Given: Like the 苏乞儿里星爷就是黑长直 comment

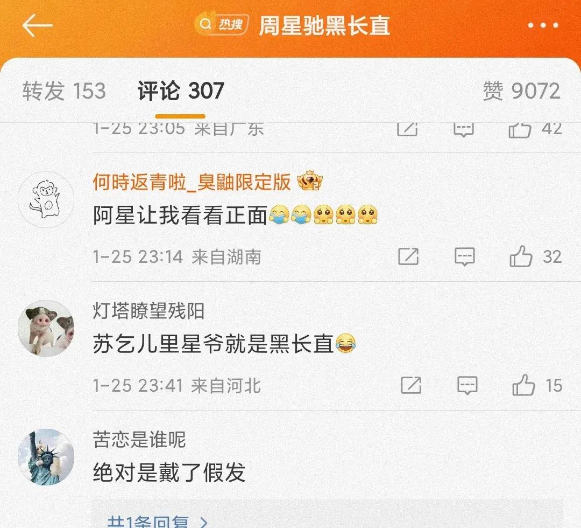Looking at the screenshot, I should click(523, 385).
